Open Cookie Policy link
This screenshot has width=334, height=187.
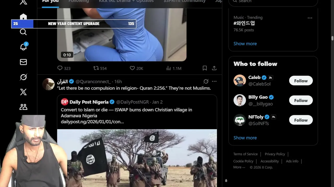tap(243, 161)
